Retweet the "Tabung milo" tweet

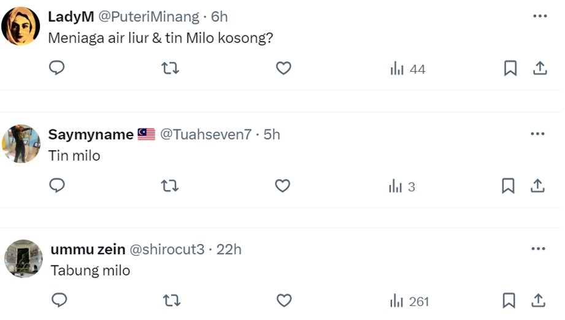click(x=172, y=300)
